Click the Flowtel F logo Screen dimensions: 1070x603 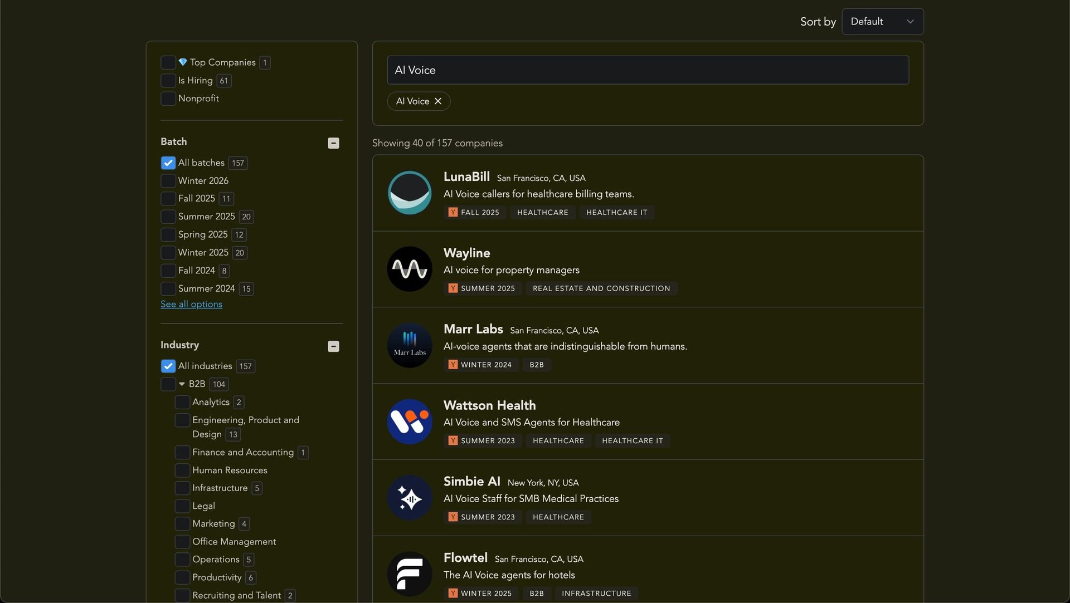pyautogui.click(x=410, y=574)
